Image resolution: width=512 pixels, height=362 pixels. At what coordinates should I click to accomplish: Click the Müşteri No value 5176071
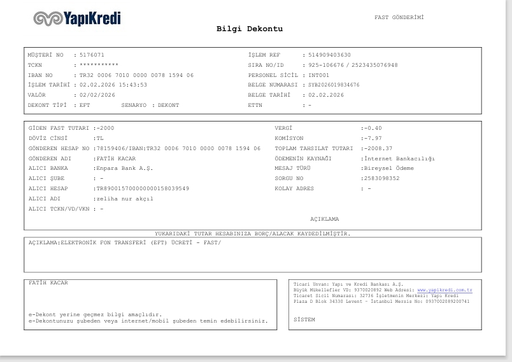point(92,55)
